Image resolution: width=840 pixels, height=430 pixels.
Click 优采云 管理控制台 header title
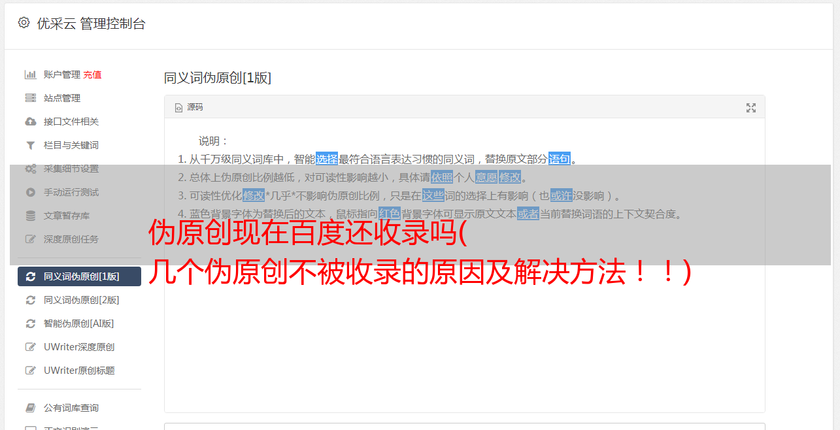pyautogui.click(x=91, y=24)
